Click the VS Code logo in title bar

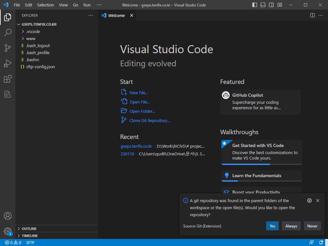[x=6, y=5]
